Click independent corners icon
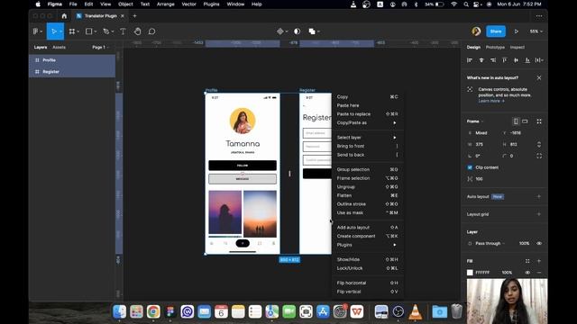 [539, 156]
